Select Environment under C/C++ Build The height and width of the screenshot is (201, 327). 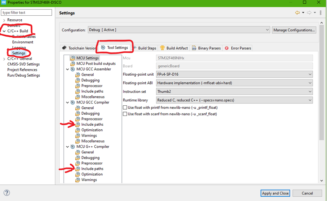23,42
